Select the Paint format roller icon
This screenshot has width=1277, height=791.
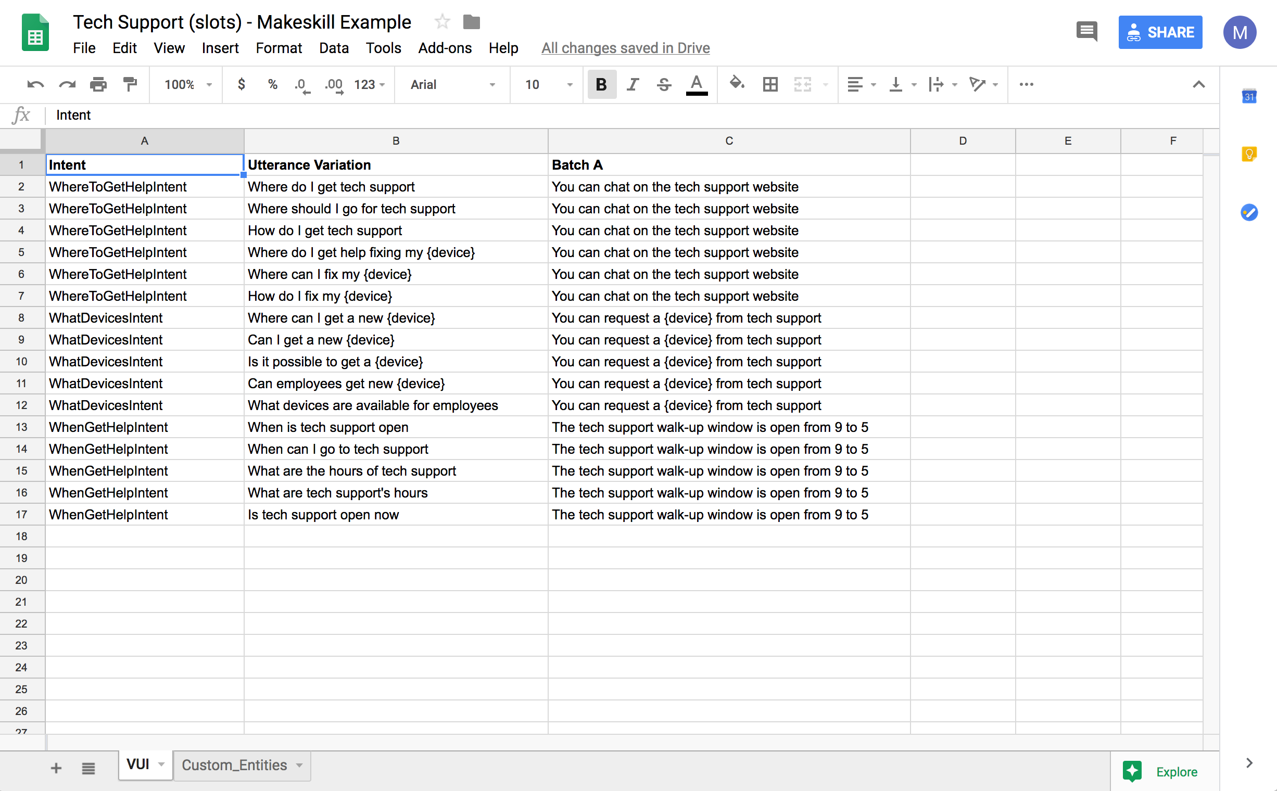(130, 84)
